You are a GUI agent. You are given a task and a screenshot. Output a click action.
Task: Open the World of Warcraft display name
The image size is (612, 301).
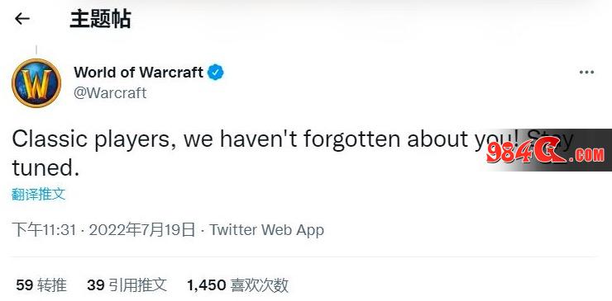point(139,73)
